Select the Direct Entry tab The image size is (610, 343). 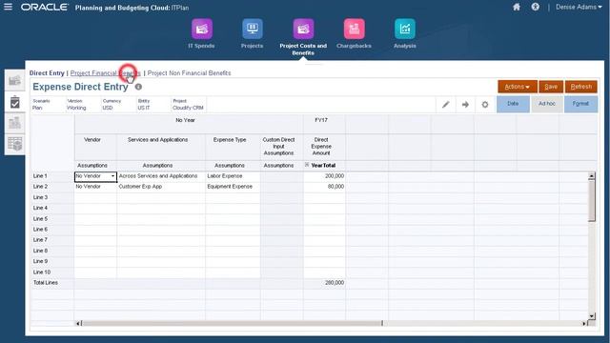tap(47, 73)
